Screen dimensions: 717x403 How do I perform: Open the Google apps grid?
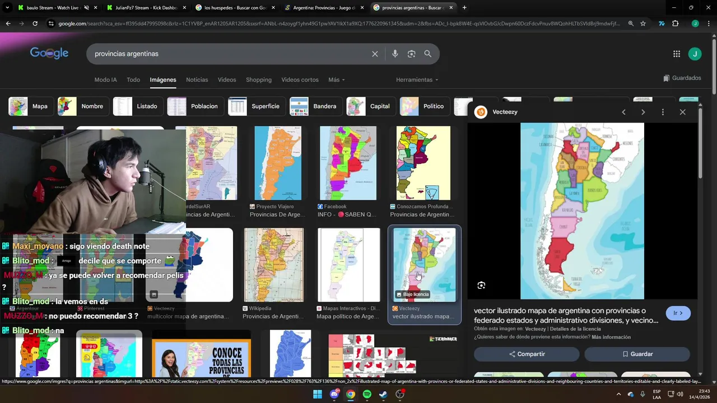pos(677,54)
